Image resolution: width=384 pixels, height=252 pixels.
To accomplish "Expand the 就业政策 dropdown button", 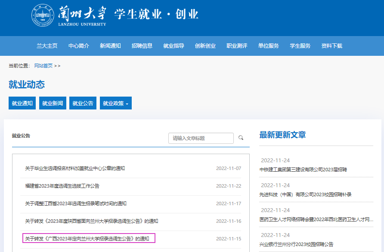I will click(116, 103).
